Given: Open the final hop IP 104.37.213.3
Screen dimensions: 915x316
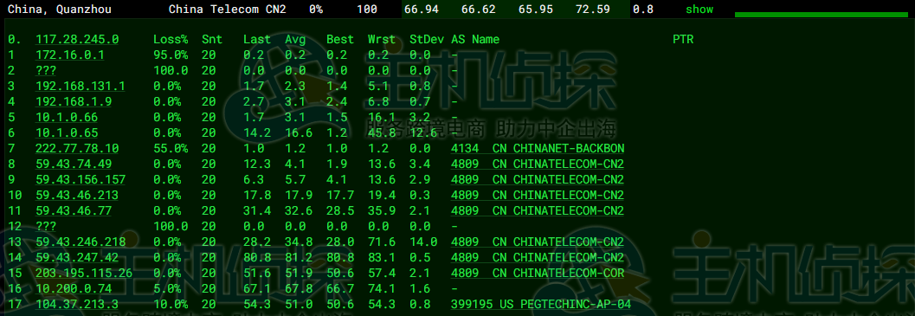Looking at the screenshot, I should pyautogui.click(x=77, y=305).
